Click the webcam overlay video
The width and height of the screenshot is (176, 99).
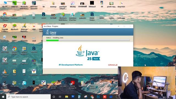[x=147, y=82]
